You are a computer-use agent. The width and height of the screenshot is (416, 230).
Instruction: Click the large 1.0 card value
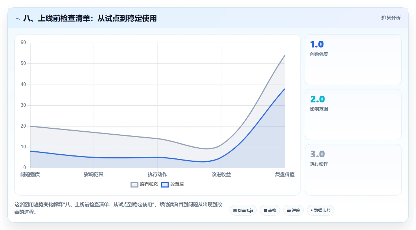[317, 44]
